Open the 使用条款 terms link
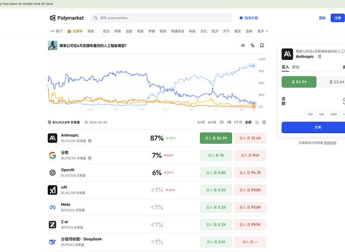Image resolution: width=345 pixels, height=252 pixels. click(330, 143)
